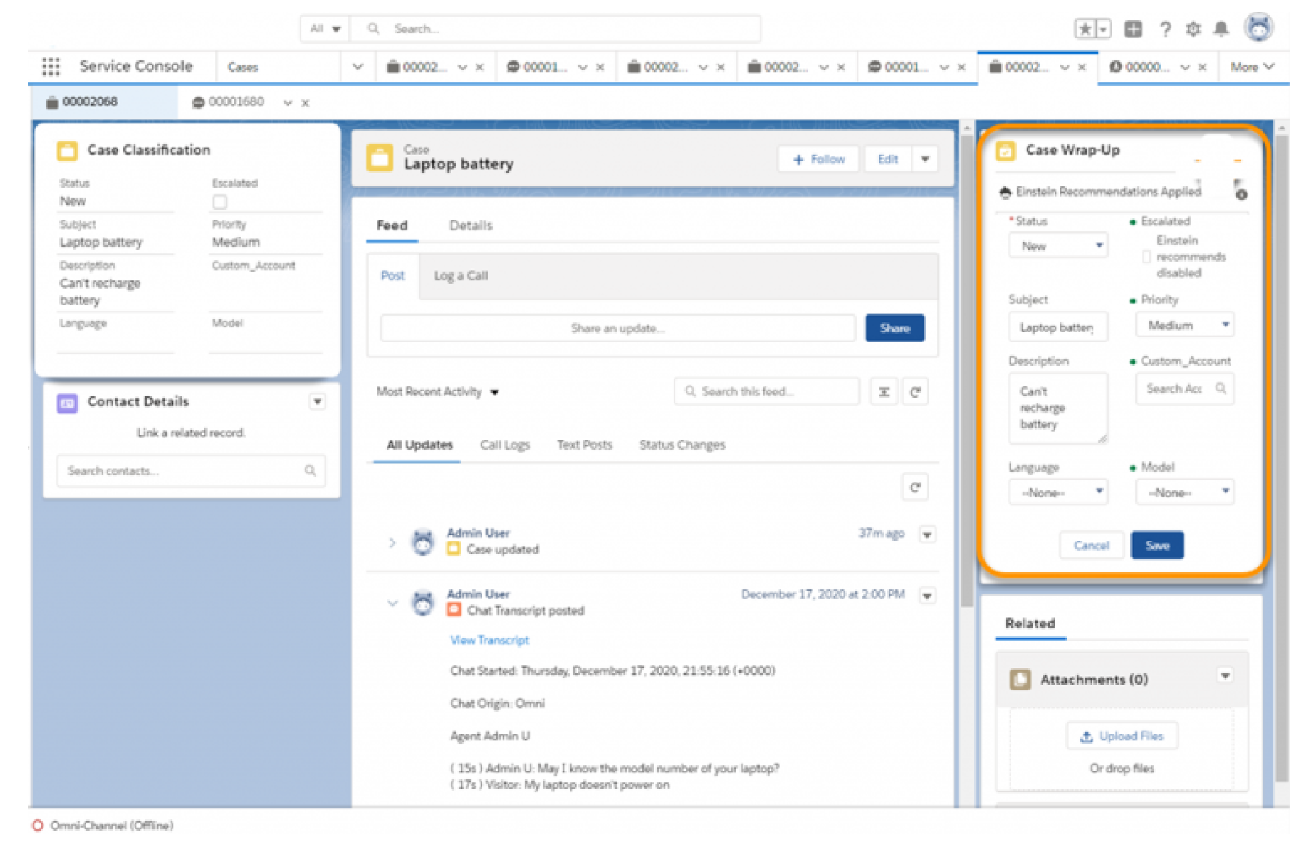Open the Chat Transcript item actions dropdown
1306x846 pixels.
(x=927, y=596)
